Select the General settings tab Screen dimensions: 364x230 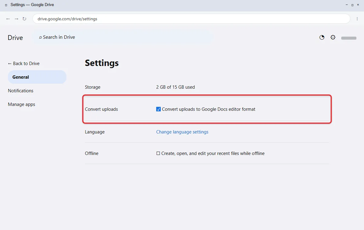tap(37, 77)
